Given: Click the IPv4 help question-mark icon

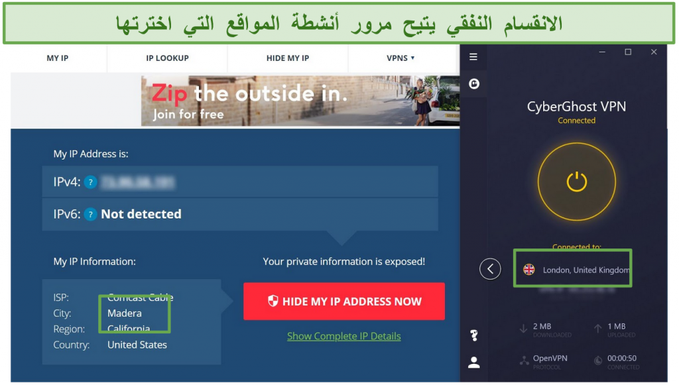Looking at the screenshot, I should click(90, 182).
